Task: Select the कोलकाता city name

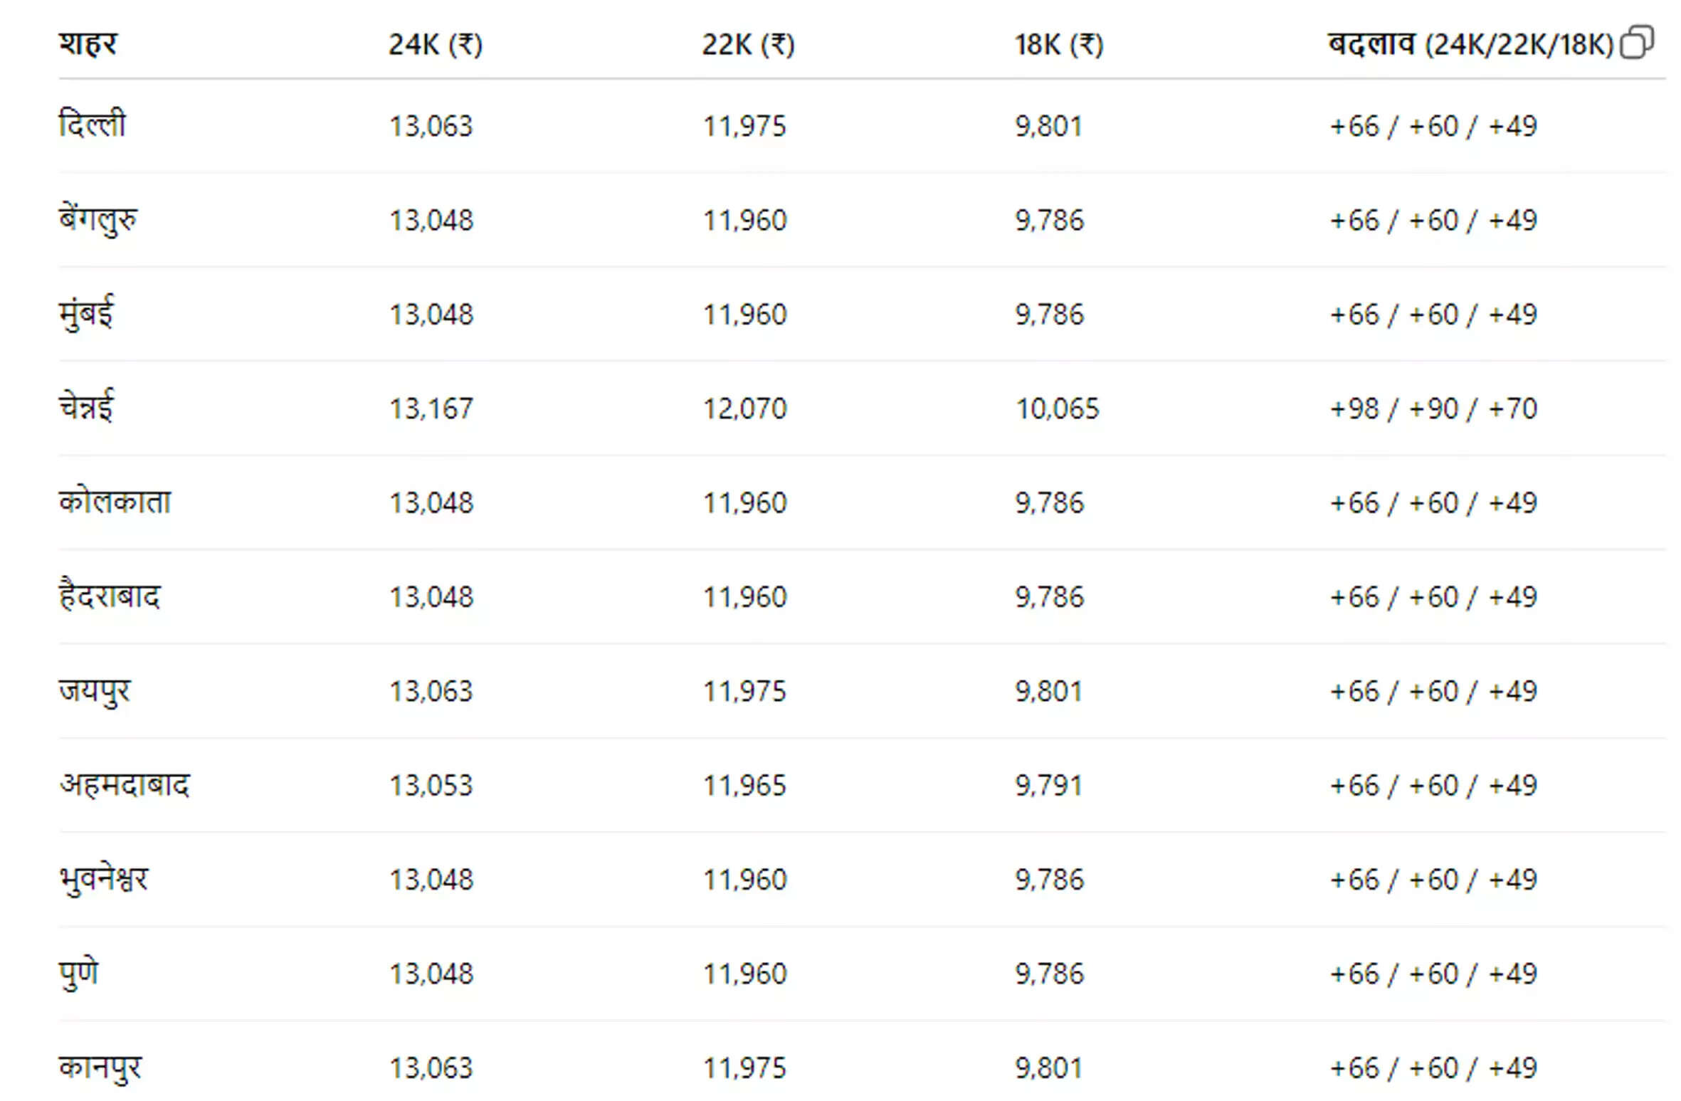Action: point(115,502)
